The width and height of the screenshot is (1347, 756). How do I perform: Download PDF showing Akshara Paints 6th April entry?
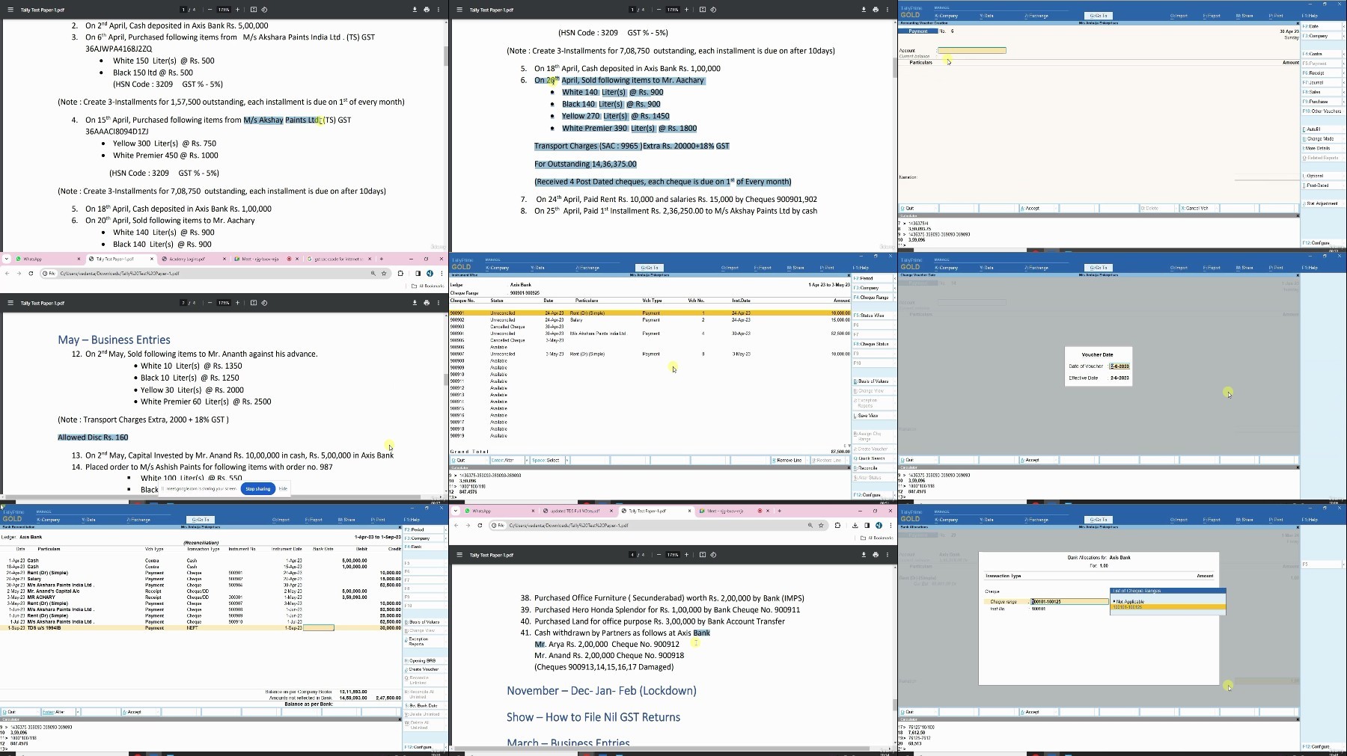[415, 10]
